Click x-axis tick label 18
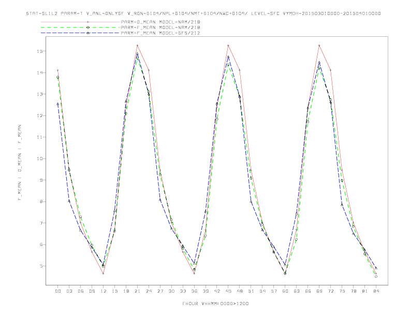The height and width of the screenshot is (317, 410). tap(126, 291)
